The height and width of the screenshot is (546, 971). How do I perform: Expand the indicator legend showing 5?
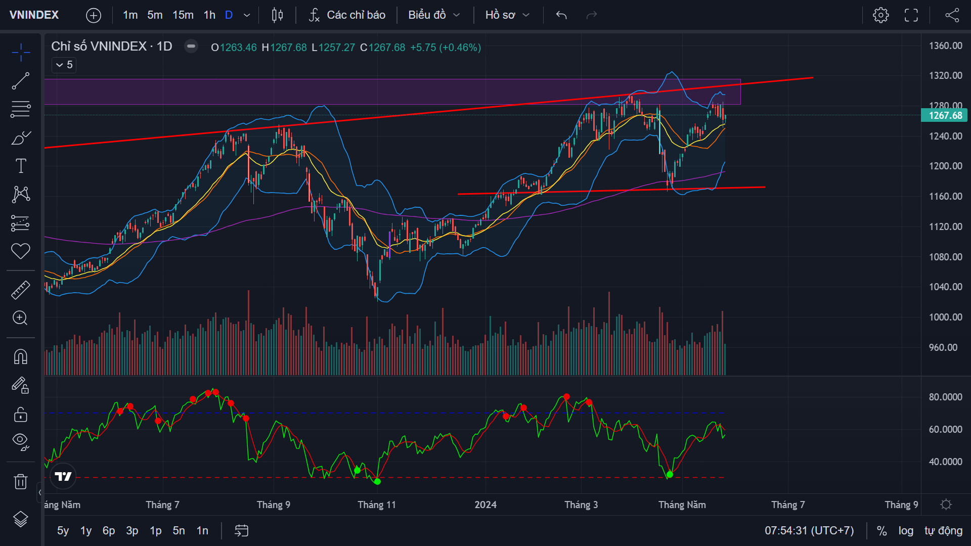click(x=64, y=65)
